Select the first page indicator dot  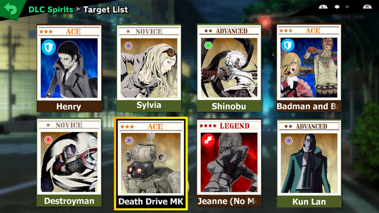click(x=337, y=7)
